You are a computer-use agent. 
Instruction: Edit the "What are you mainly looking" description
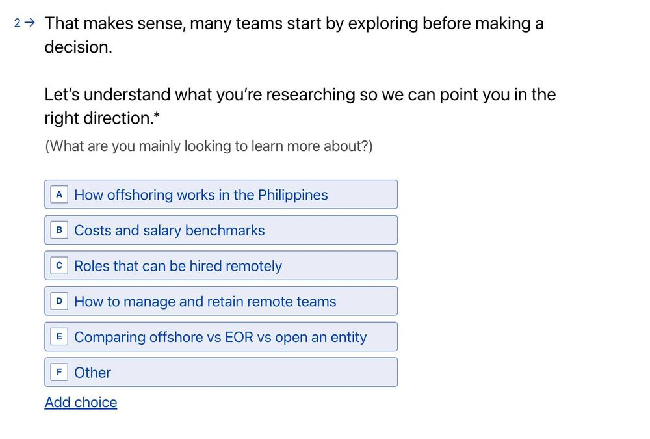click(x=209, y=146)
